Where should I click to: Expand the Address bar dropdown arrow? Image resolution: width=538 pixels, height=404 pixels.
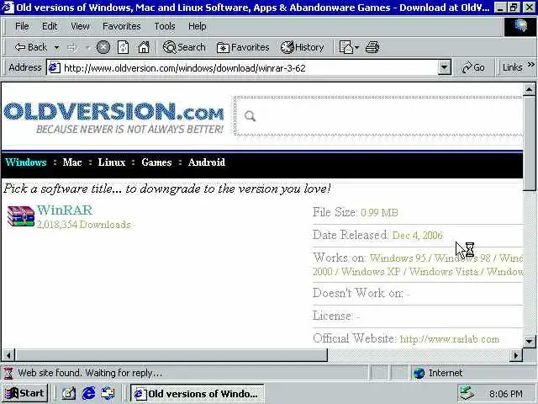[444, 67]
